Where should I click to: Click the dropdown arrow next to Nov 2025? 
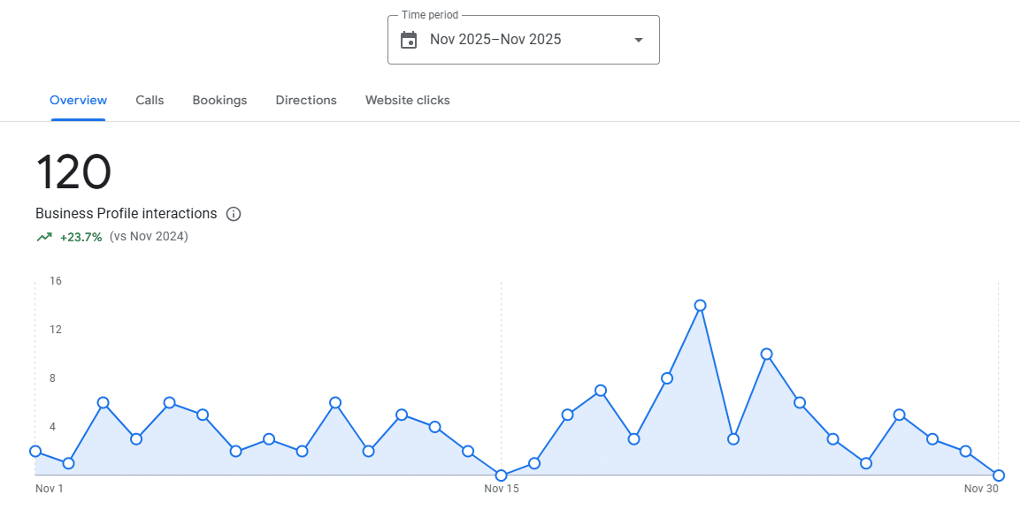click(637, 39)
